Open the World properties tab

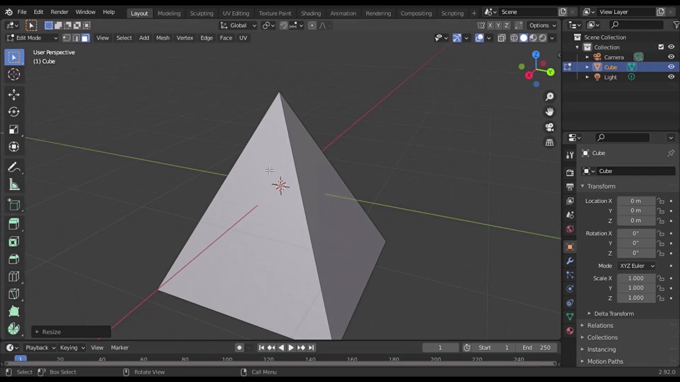click(x=570, y=229)
